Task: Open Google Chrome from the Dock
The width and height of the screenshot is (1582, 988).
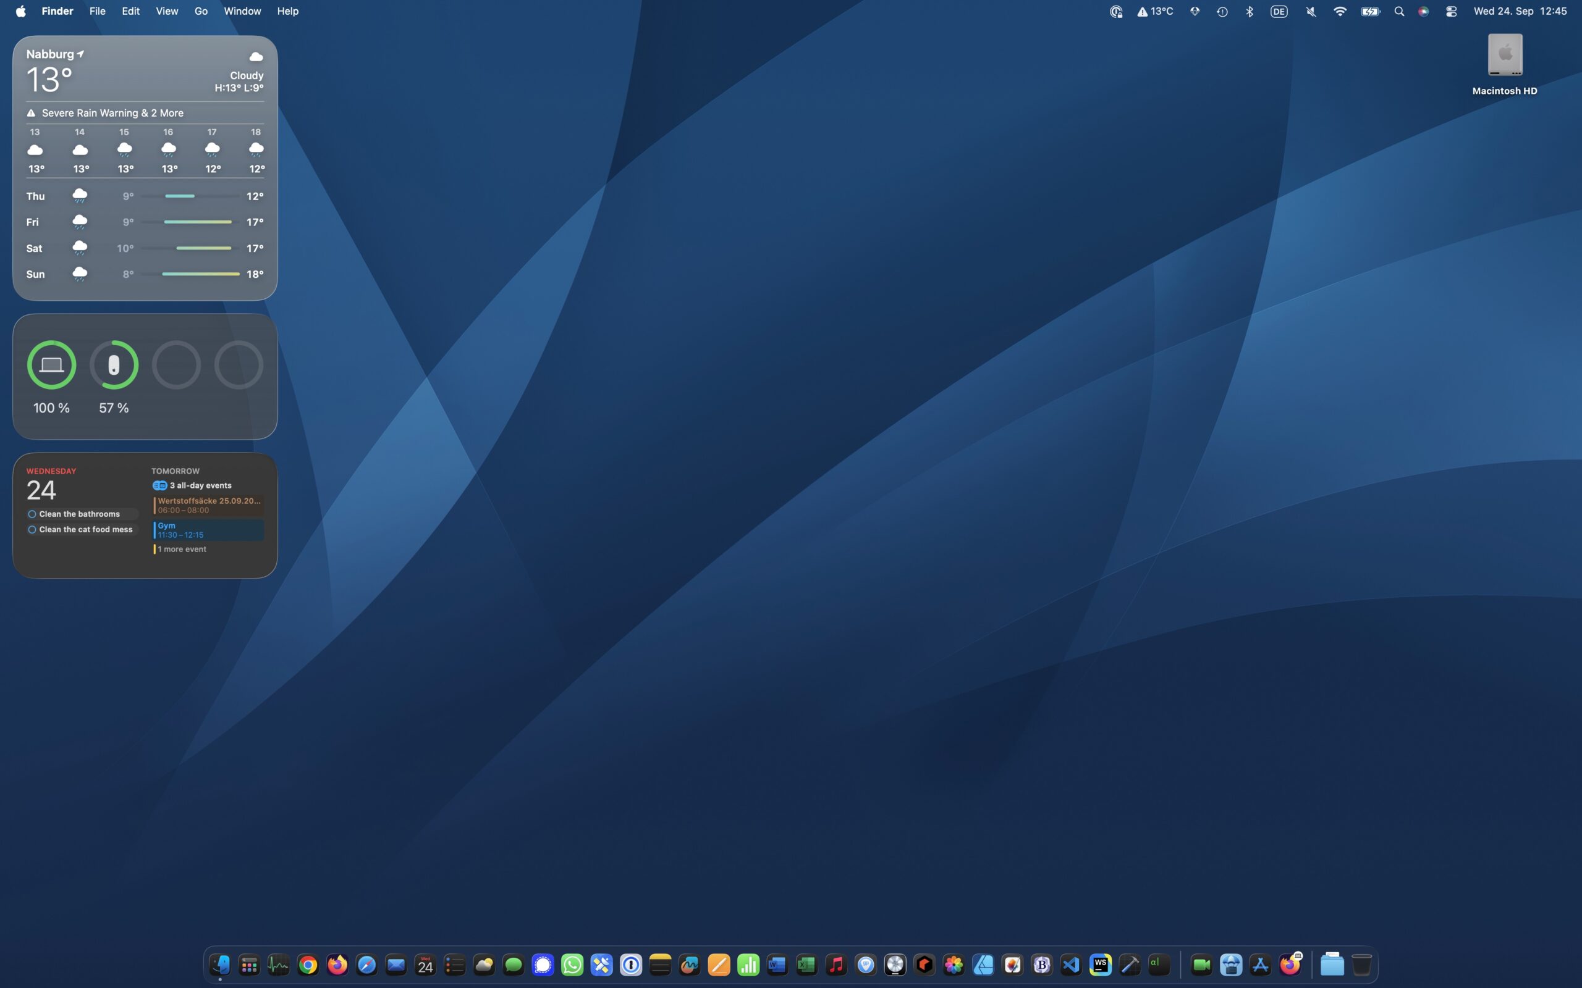Action: pyautogui.click(x=308, y=965)
